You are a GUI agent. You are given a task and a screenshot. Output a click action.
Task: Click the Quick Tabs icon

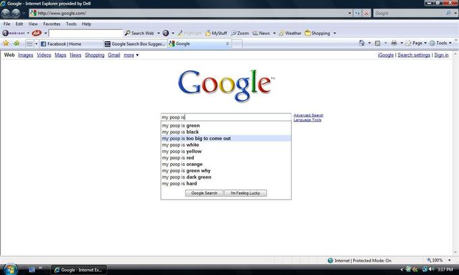(x=30, y=44)
